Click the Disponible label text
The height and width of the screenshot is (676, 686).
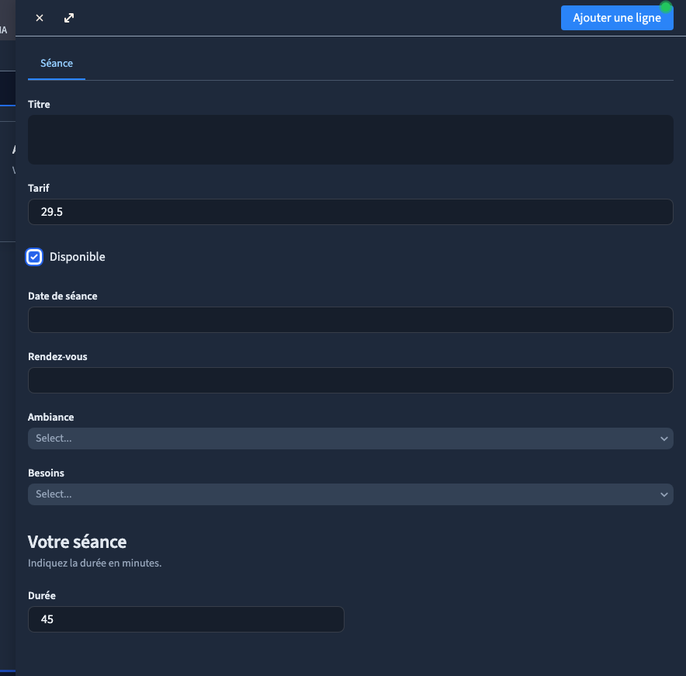[x=78, y=257]
